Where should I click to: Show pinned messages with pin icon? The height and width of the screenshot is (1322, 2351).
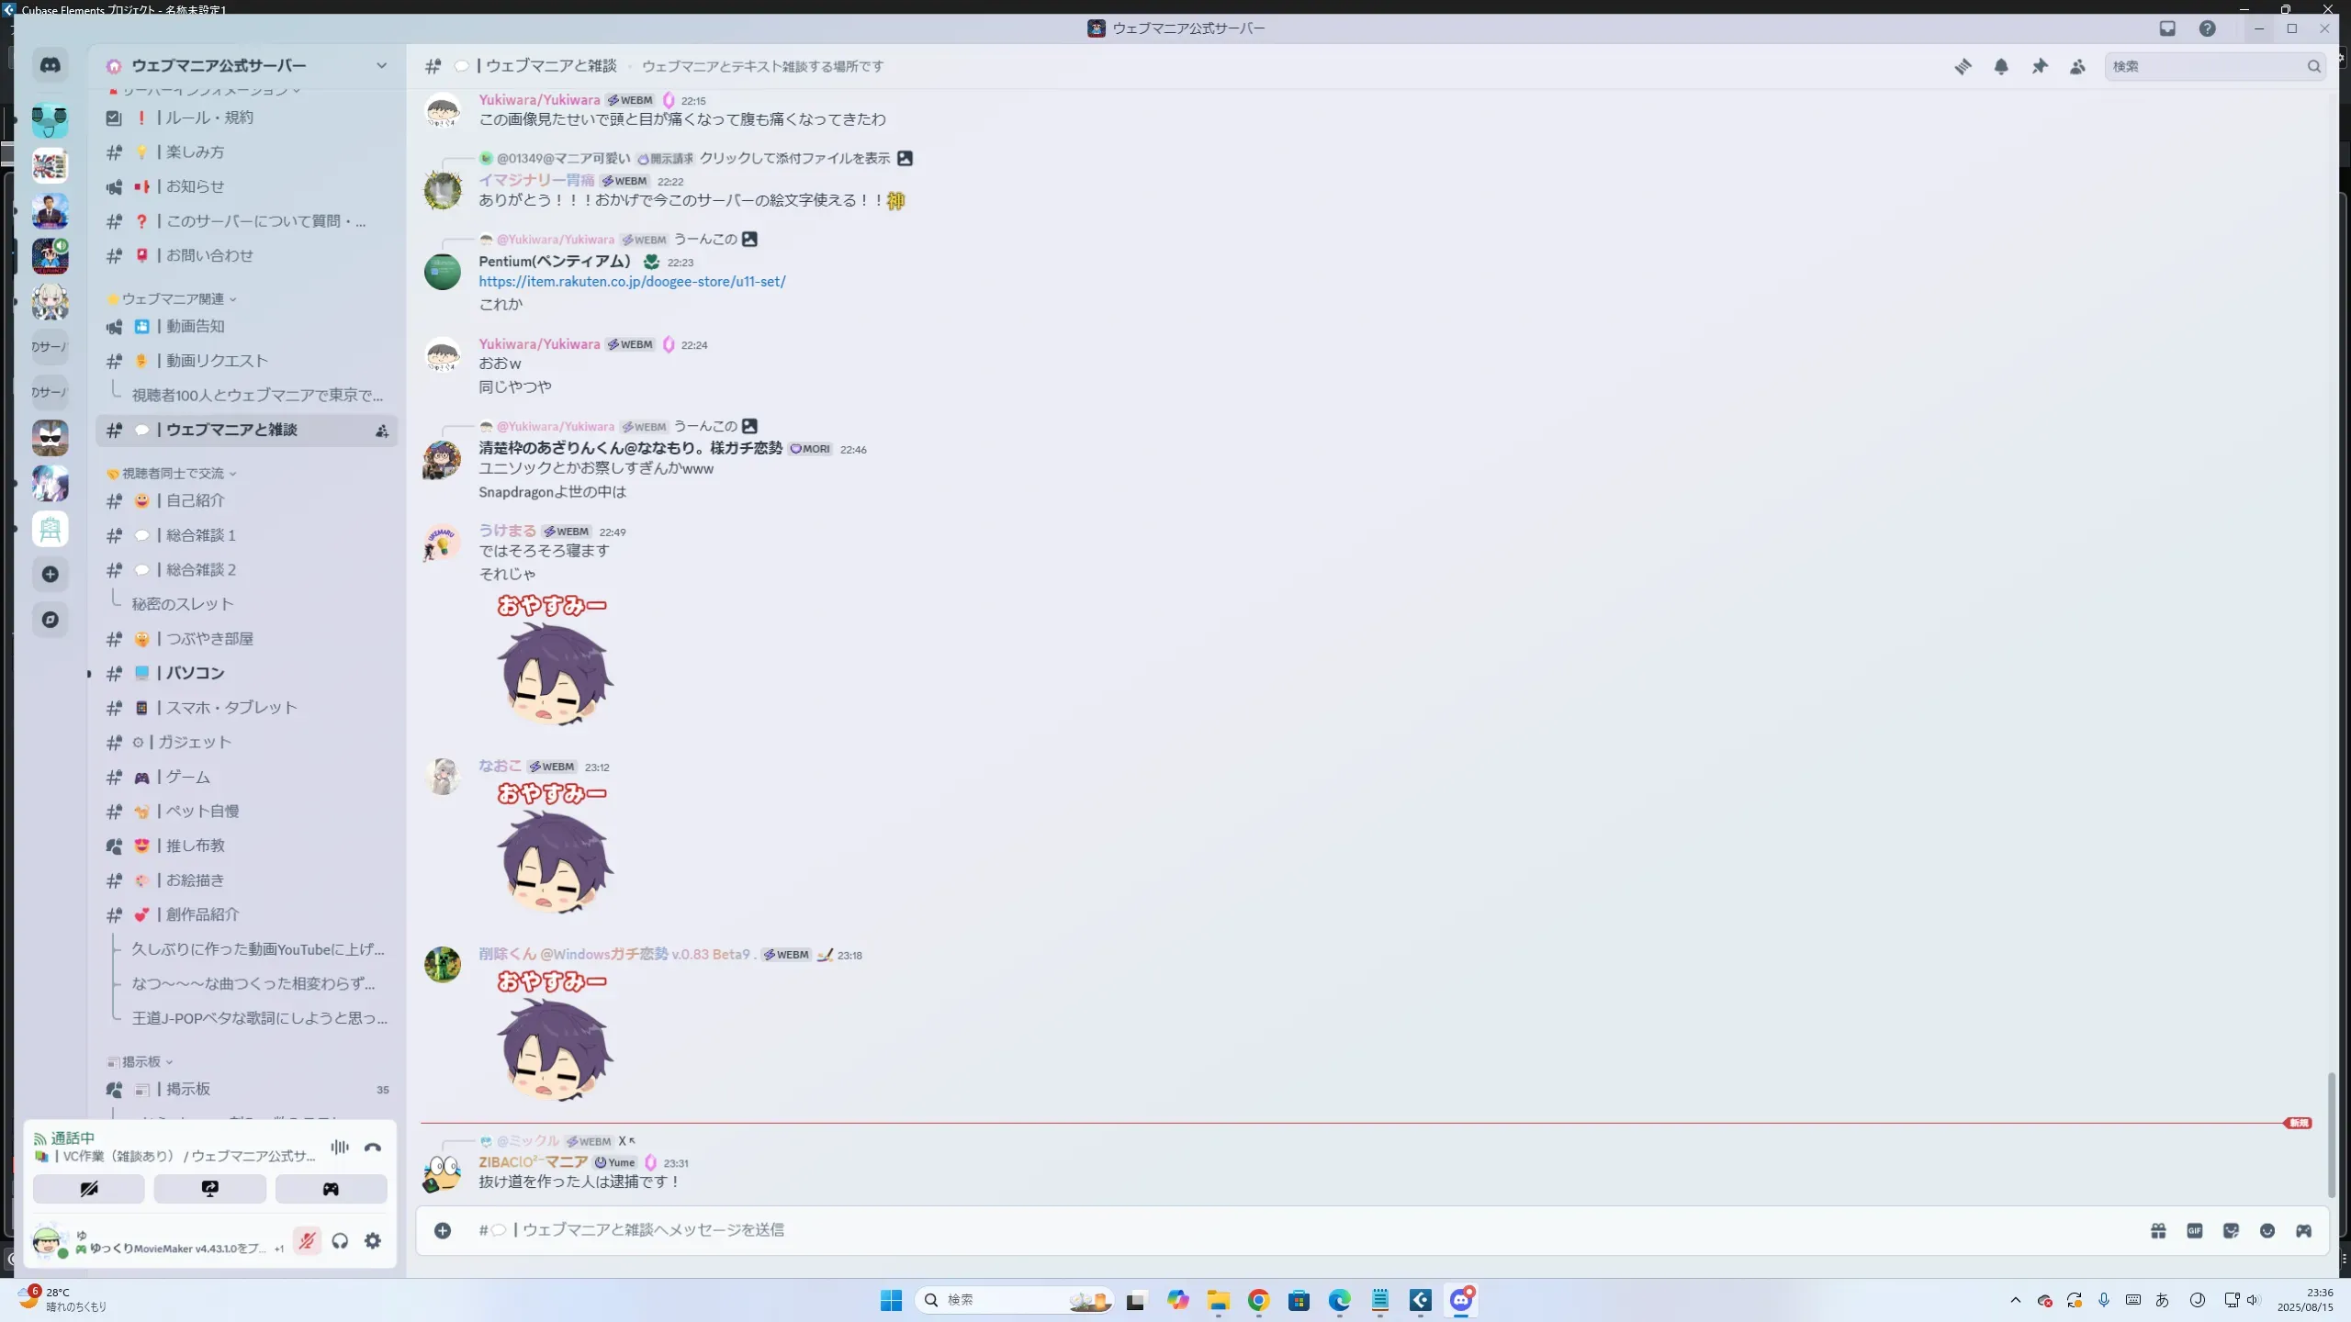pyautogui.click(x=2040, y=66)
